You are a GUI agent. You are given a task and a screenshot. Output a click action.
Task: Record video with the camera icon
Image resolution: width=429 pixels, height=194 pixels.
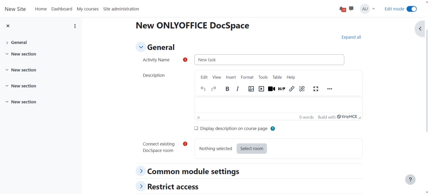(271, 89)
